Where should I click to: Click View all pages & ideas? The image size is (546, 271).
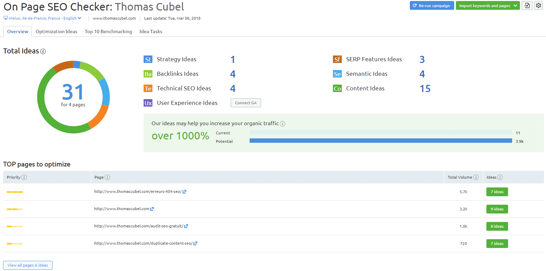pos(28,265)
